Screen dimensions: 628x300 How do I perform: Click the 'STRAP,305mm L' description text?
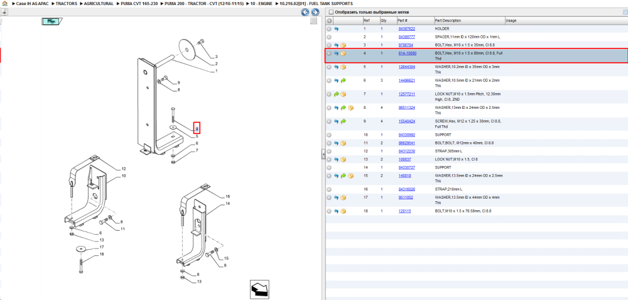tap(448, 151)
